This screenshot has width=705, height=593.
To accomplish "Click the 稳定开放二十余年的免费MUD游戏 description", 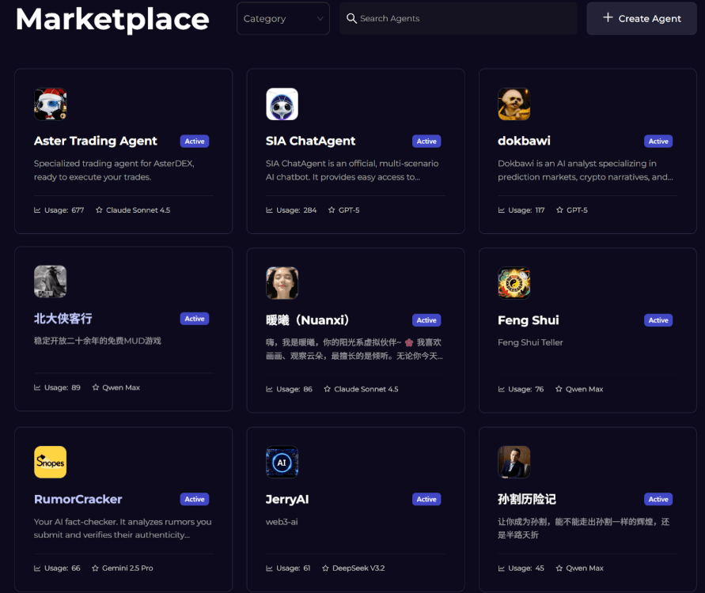I will pyautogui.click(x=97, y=341).
